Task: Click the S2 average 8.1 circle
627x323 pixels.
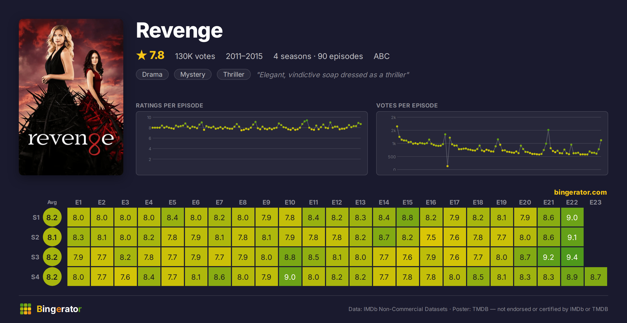Action: (x=52, y=237)
